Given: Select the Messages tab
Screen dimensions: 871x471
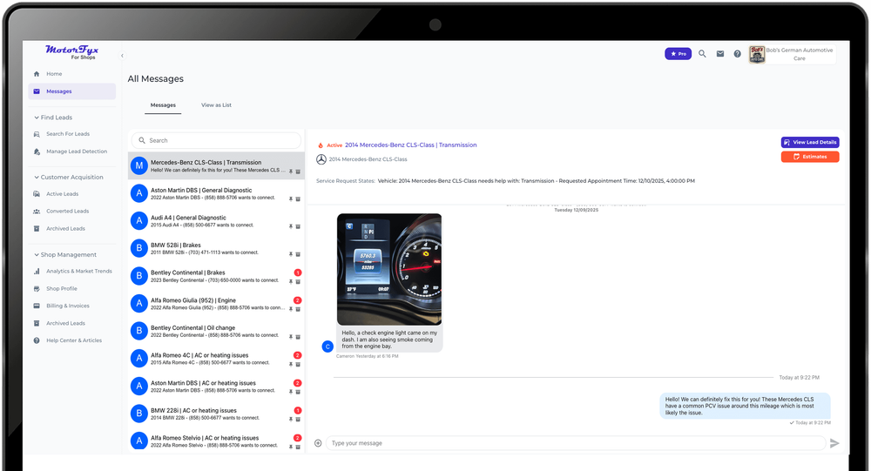Looking at the screenshot, I should pos(163,105).
